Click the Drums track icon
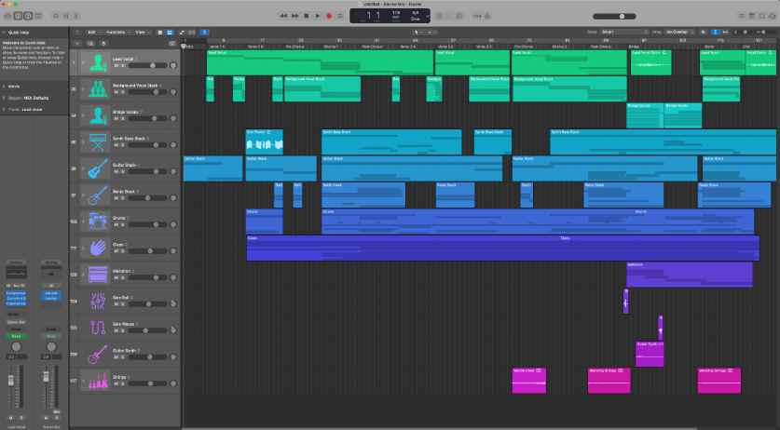 [98, 222]
